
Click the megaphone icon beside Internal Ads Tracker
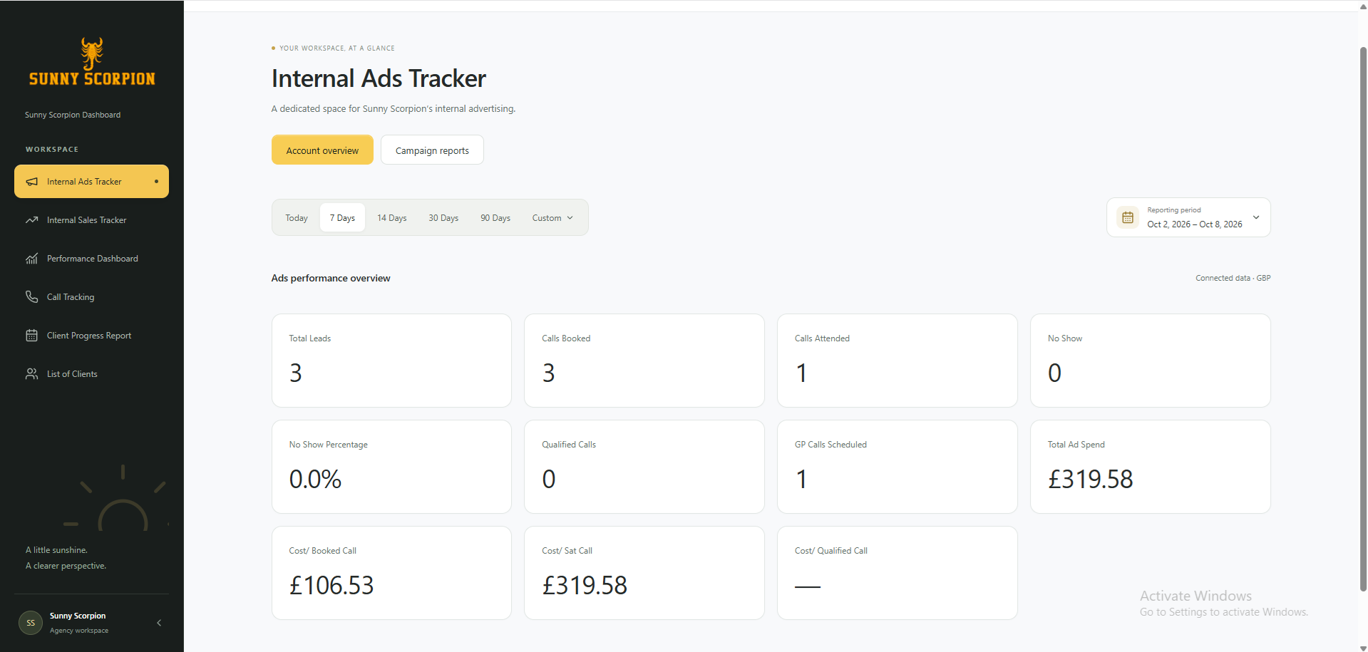point(32,182)
